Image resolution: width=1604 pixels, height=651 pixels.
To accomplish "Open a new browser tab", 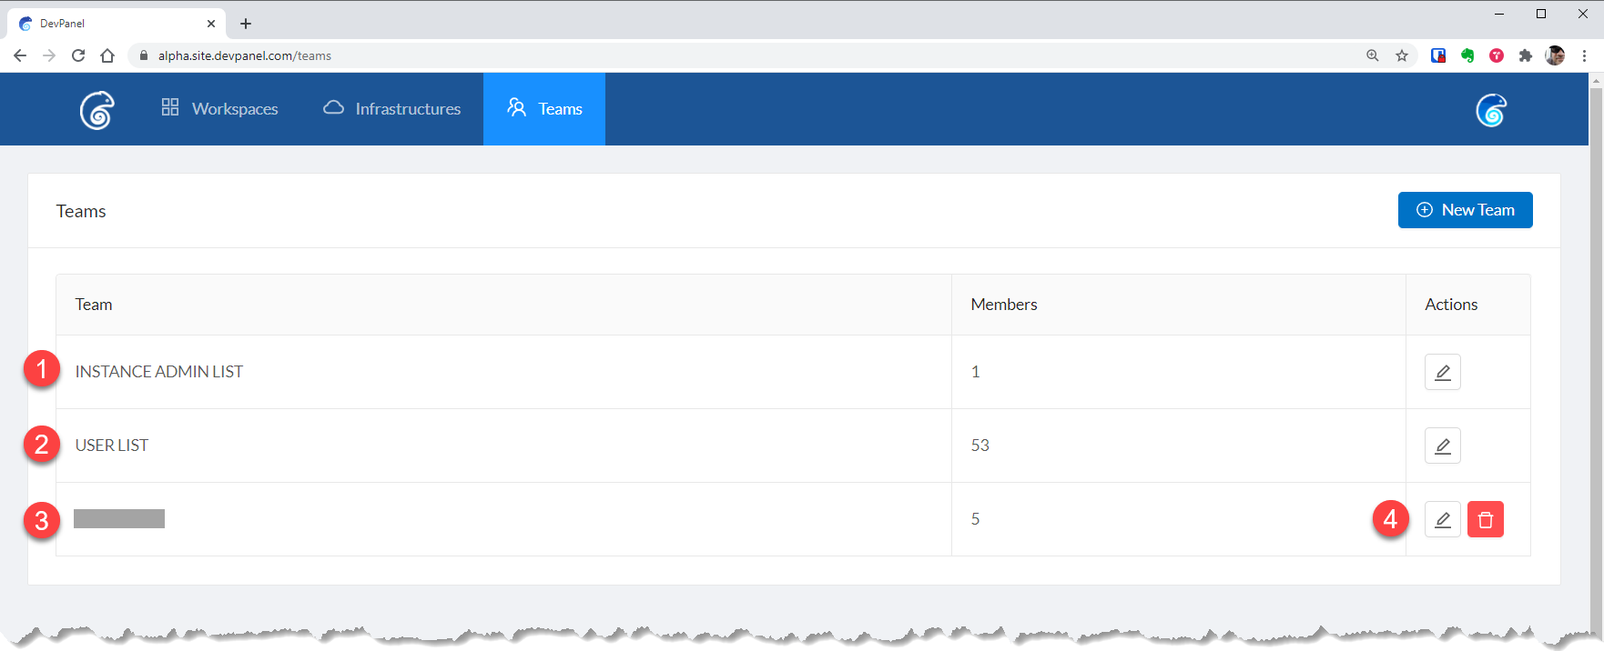I will click(x=246, y=24).
